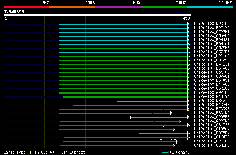Open the UniRef100_B9HWA1 hit label
The image size is (236, 155).
pos(212,44)
